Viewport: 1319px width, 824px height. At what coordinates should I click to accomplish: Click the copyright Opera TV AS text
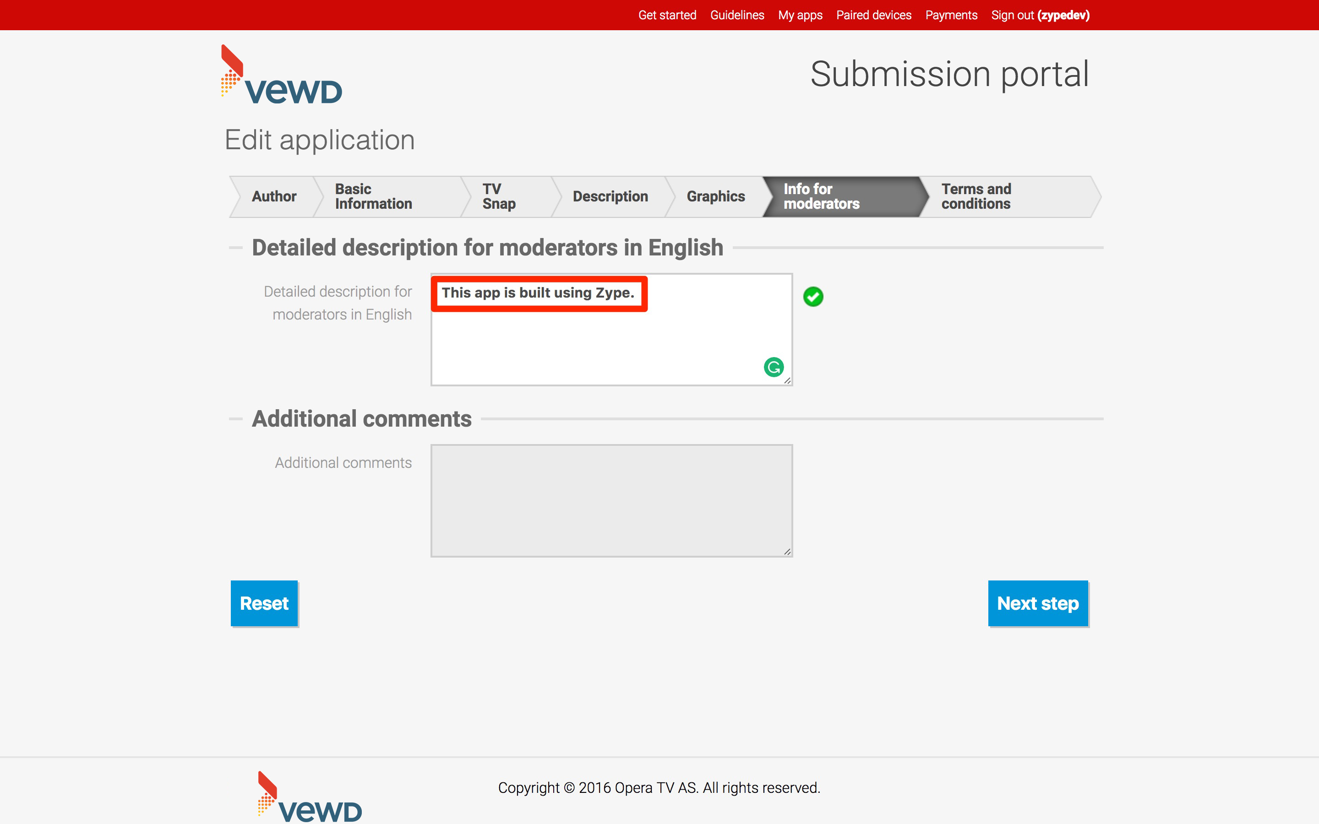click(x=659, y=787)
